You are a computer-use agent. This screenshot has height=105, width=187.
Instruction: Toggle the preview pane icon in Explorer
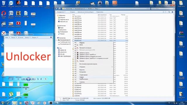point(169,12)
